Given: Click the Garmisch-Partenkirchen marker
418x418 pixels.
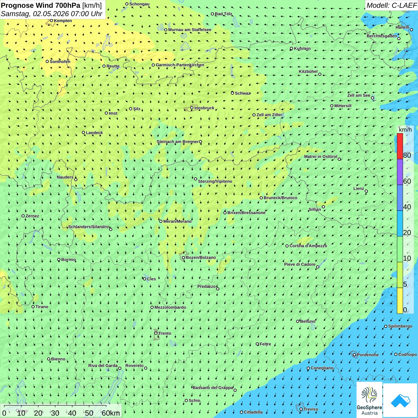Looking at the screenshot, I should pyautogui.click(x=153, y=65).
